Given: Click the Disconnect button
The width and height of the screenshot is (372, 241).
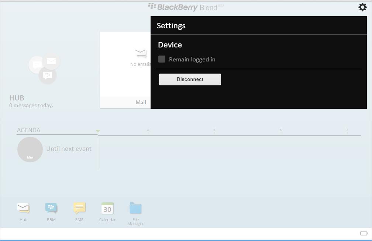Looking at the screenshot, I should tap(190, 79).
